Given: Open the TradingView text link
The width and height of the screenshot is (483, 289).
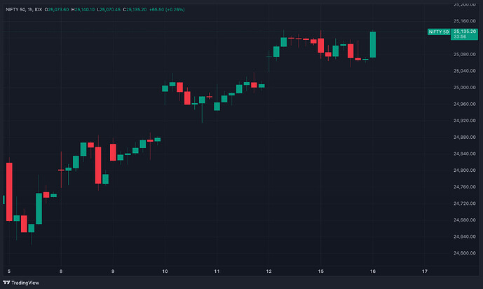Looking at the screenshot, I should [x=25, y=282].
